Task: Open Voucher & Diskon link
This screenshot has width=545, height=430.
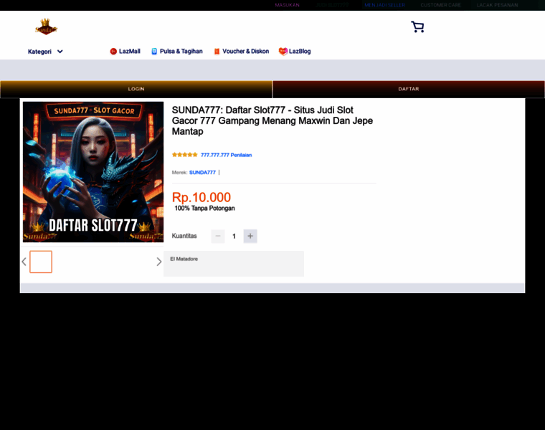Action: pos(241,52)
